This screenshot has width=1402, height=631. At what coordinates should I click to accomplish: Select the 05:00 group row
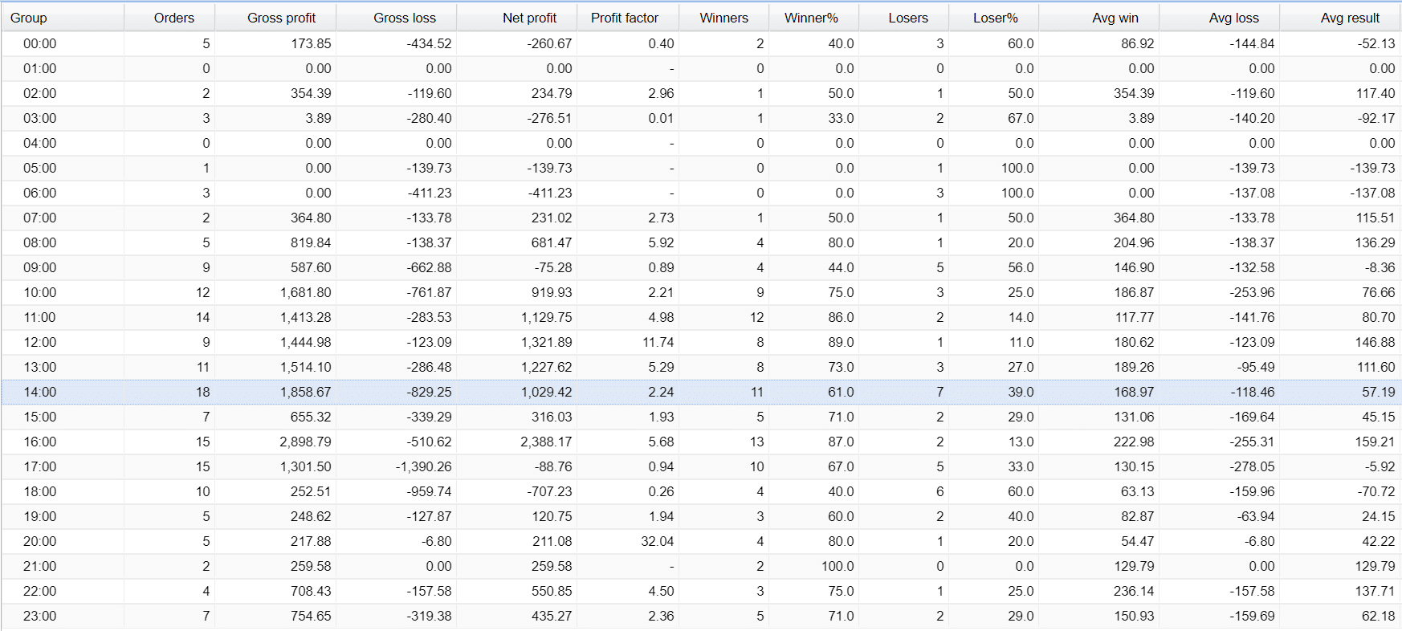tap(701, 168)
